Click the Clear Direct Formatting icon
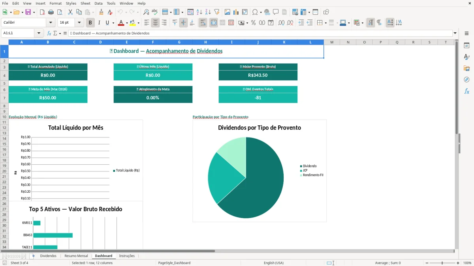 click(110, 12)
